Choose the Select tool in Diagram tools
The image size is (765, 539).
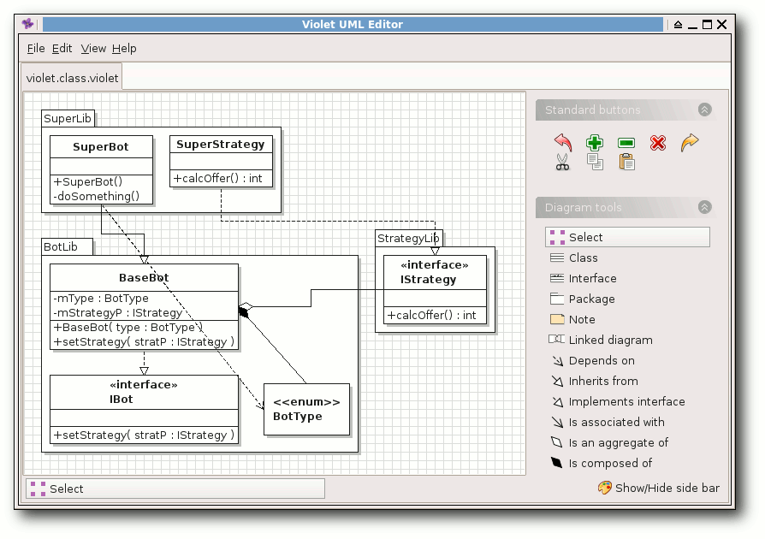(627, 237)
